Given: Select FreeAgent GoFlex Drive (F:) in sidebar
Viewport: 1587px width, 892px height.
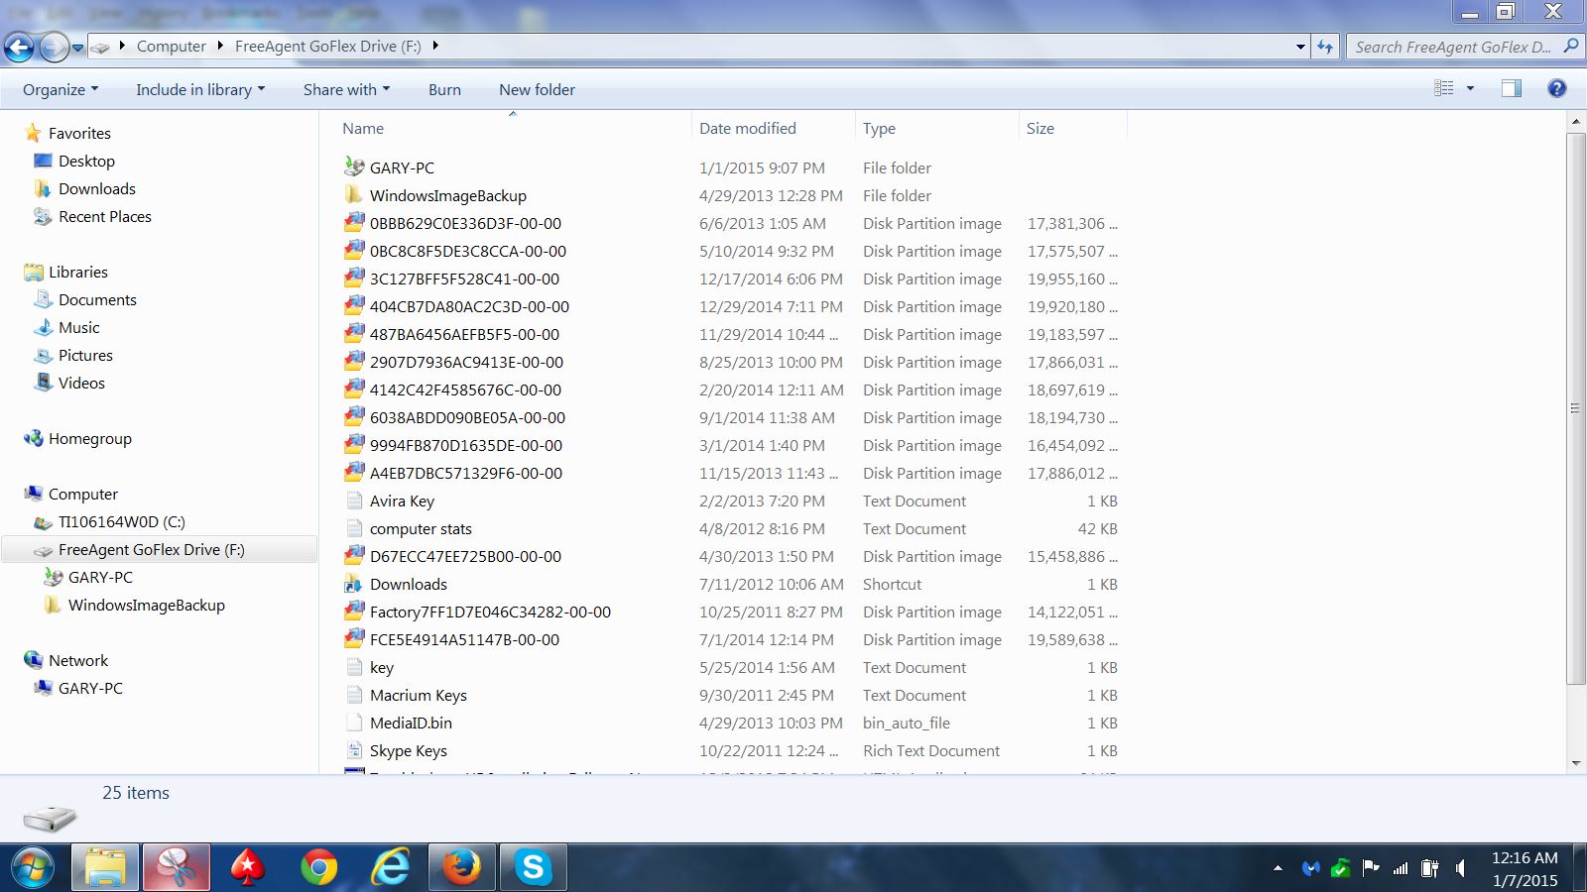Looking at the screenshot, I should 152,549.
